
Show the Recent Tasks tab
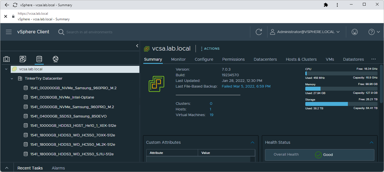(30, 168)
